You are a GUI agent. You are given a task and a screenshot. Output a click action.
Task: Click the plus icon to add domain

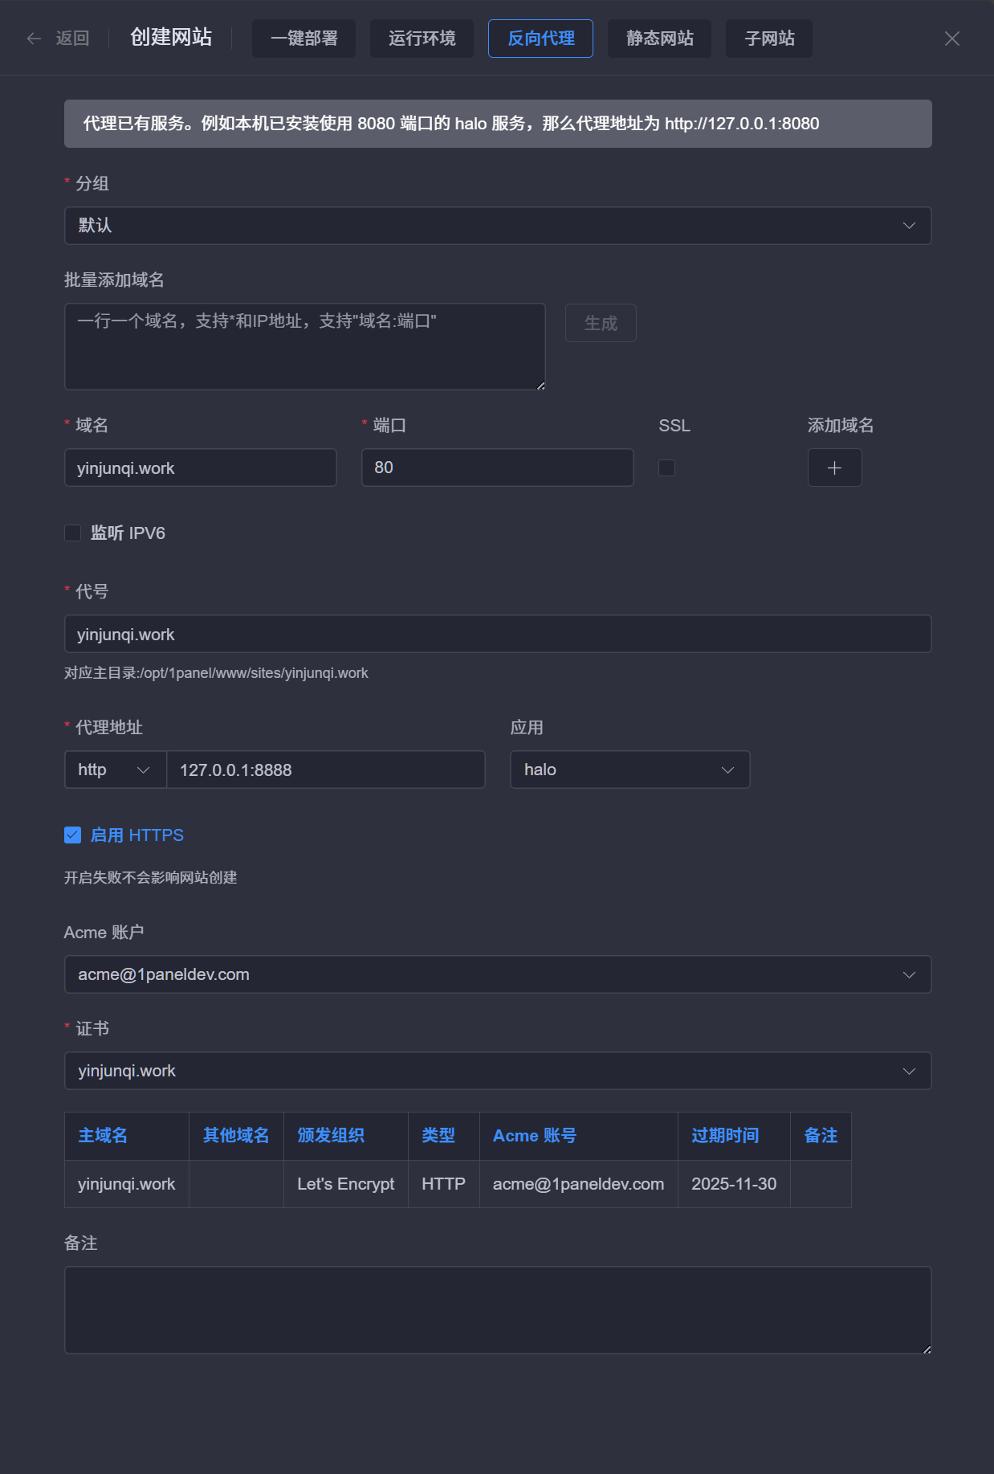point(834,468)
